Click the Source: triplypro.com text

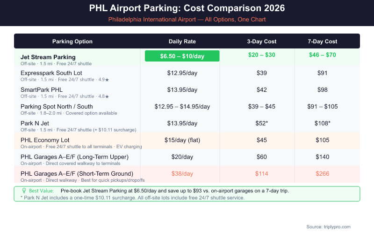(x=328, y=226)
